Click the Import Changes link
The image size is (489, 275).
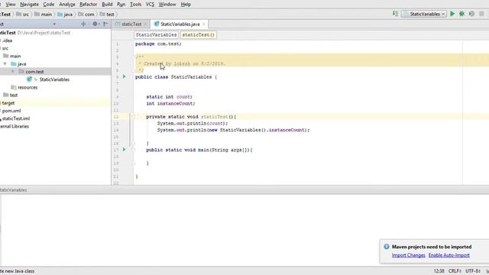pos(408,255)
